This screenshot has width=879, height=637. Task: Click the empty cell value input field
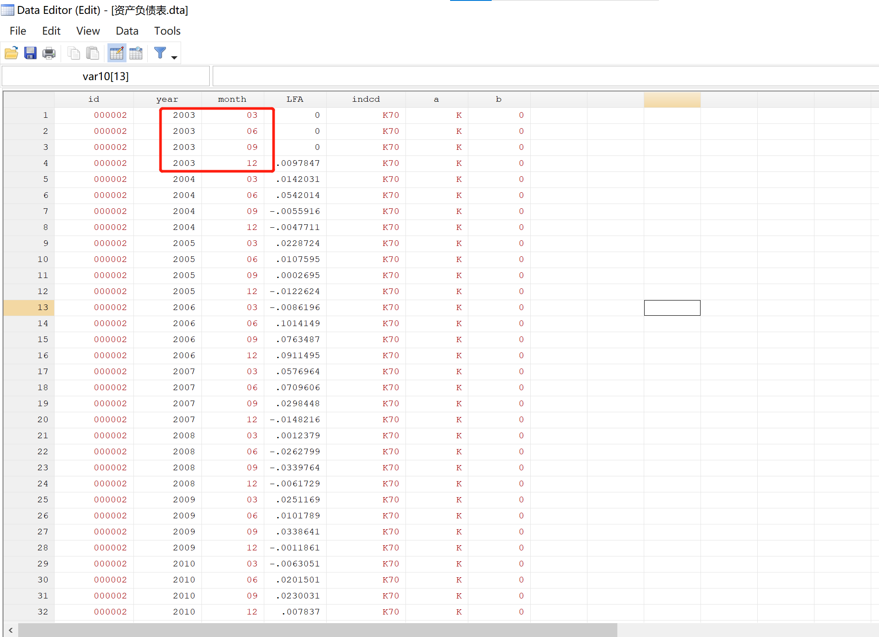(x=545, y=77)
